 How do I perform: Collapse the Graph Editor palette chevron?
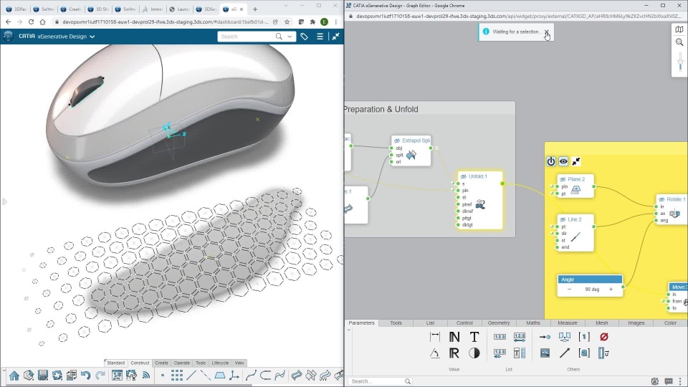pos(349,330)
